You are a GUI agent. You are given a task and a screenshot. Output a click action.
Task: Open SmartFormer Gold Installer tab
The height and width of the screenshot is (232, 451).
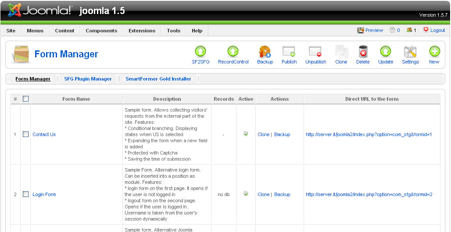(x=158, y=79)
